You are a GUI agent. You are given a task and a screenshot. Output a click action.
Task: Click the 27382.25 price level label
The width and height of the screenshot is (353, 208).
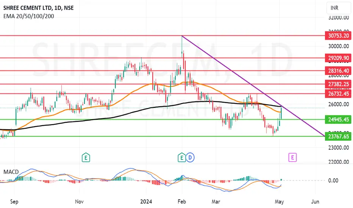point(338,84)
